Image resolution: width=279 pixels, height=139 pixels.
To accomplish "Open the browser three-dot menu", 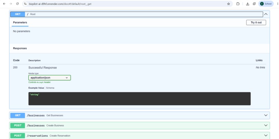I will pos(277,4).
